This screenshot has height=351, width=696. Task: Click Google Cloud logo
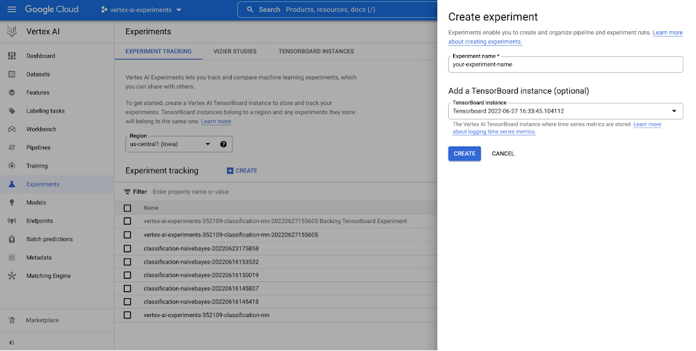(x=52, y=9)
